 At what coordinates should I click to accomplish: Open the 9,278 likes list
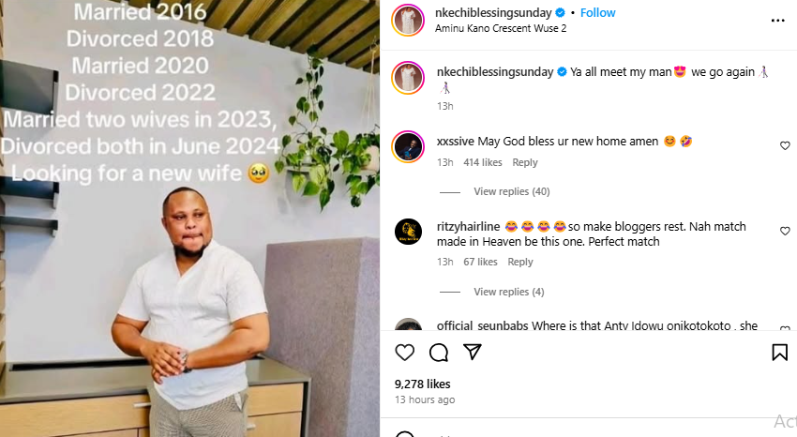422,384
